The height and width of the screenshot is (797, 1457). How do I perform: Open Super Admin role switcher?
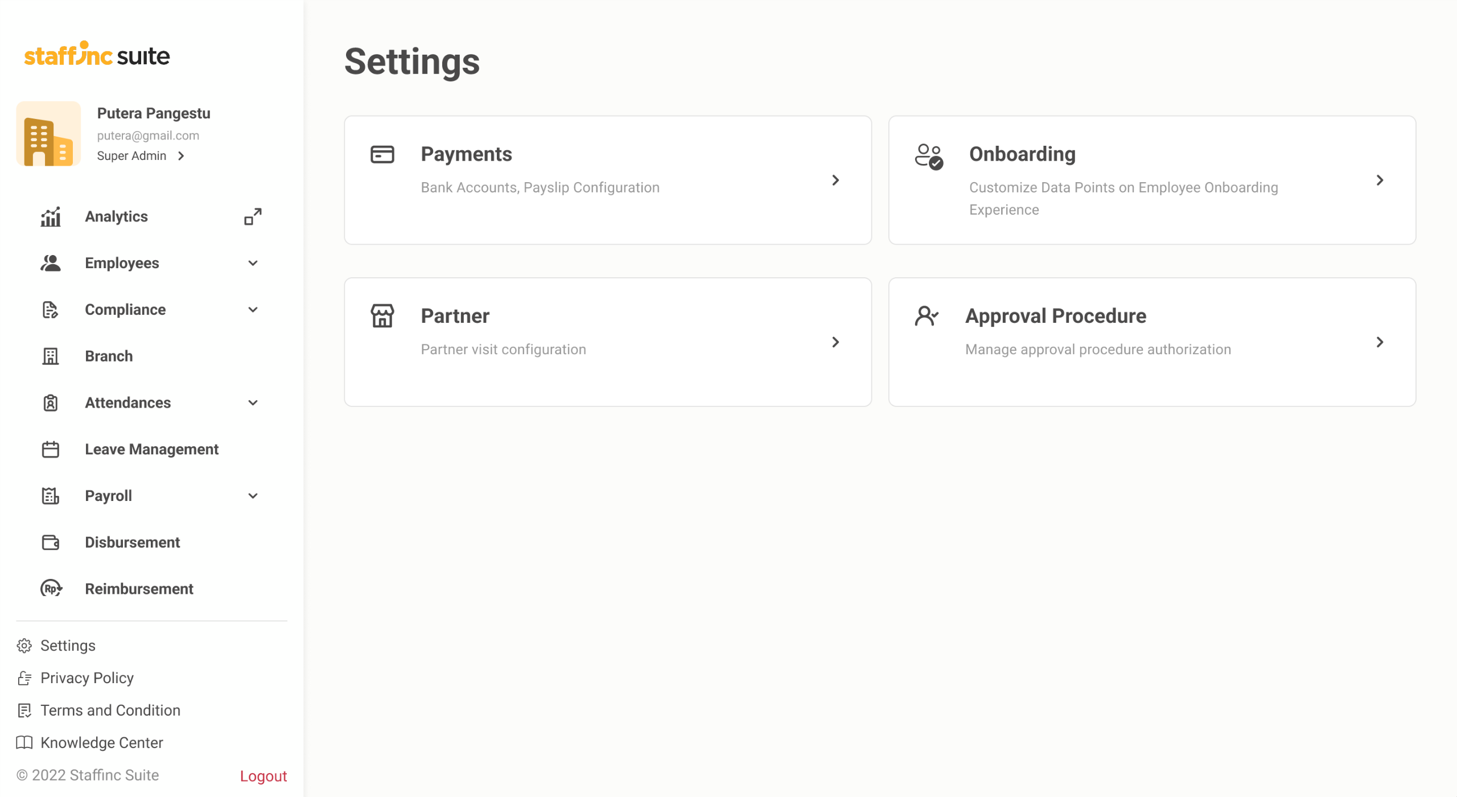click(x=141, y=156)
